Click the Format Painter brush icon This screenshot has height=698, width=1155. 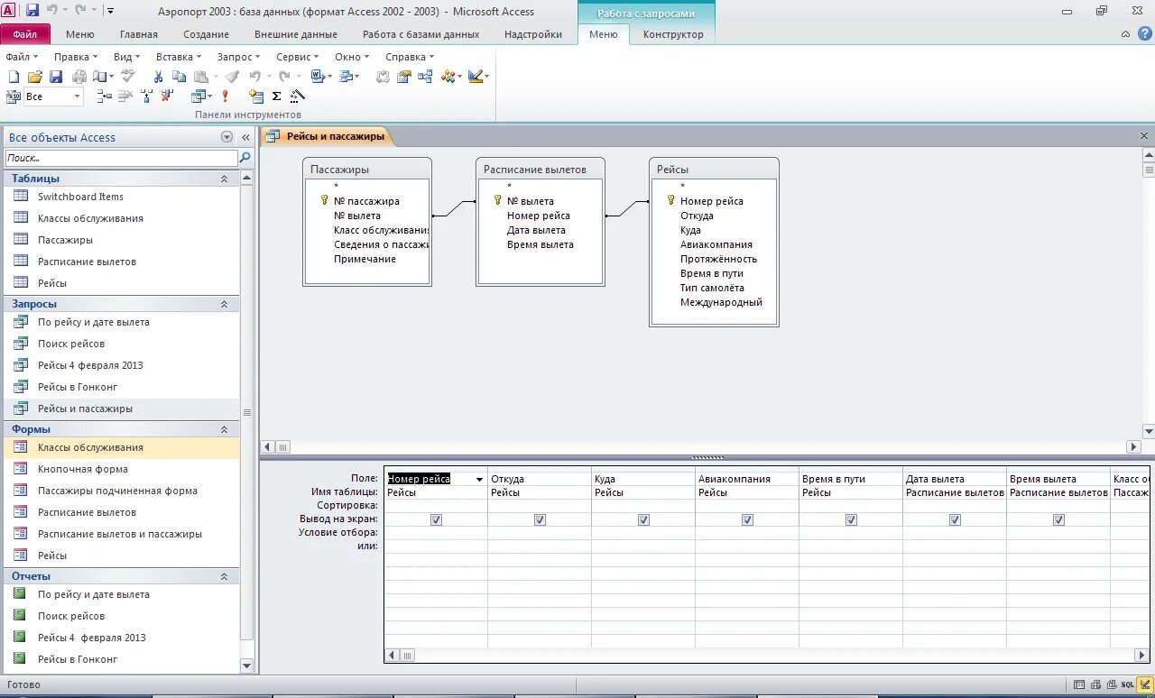[x=232, y=77]
